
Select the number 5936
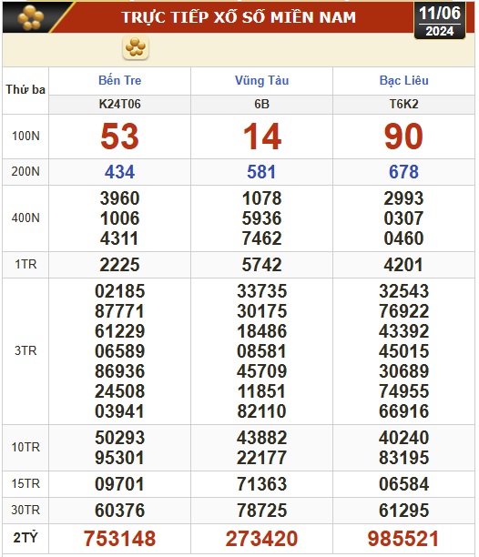coord(262,218)
